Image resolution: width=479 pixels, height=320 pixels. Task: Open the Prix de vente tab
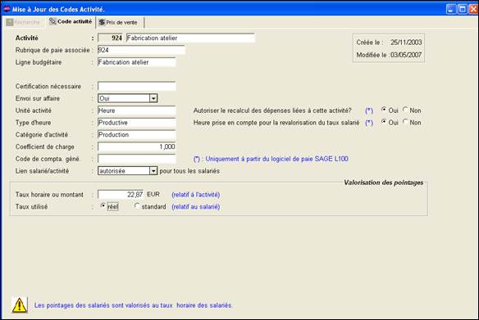(x=119, y=22)
